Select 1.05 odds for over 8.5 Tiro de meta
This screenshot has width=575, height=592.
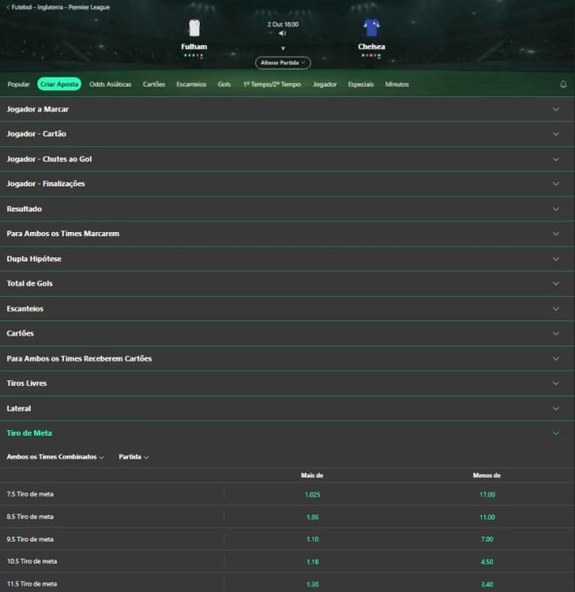pos(313,517)
